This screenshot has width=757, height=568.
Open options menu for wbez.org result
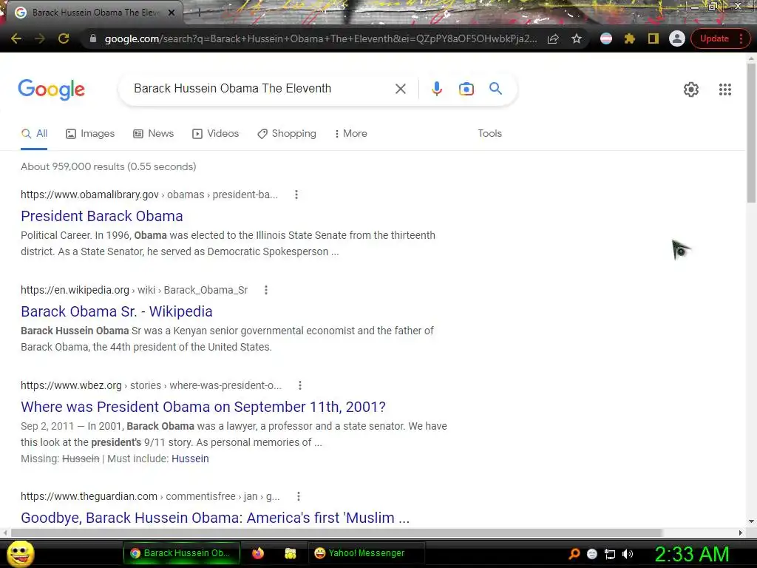point(300,385)
